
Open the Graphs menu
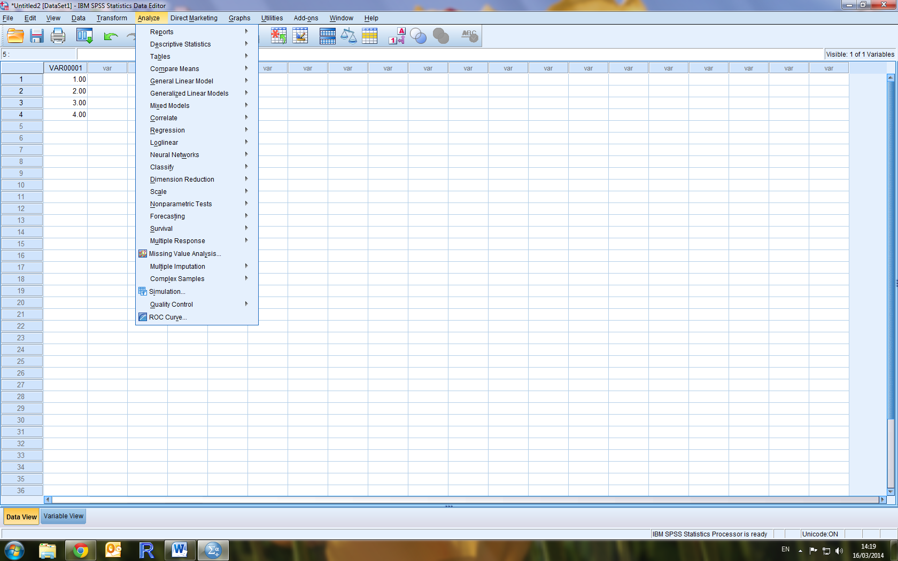(239, 18)
